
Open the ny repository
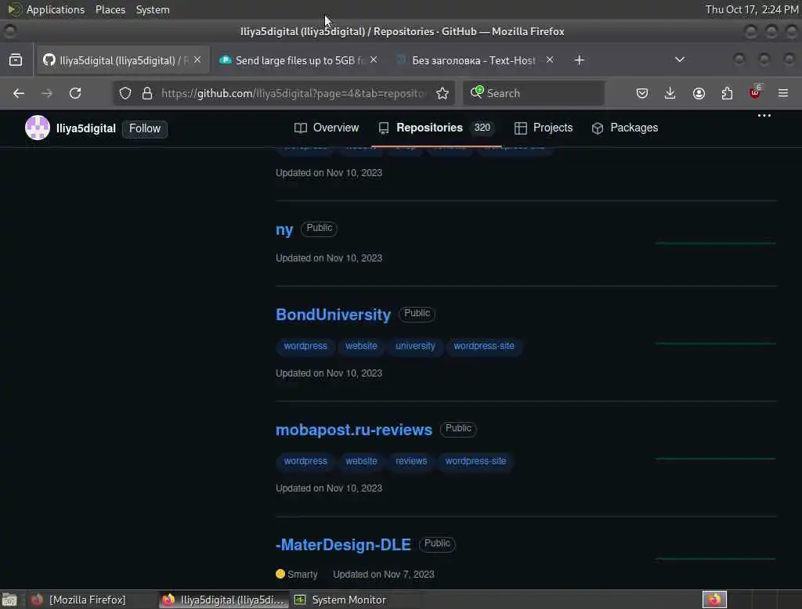[x=284, y=229]
